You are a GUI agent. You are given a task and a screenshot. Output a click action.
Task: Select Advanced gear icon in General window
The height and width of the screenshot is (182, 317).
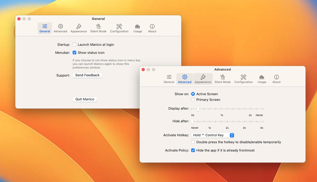60,27
